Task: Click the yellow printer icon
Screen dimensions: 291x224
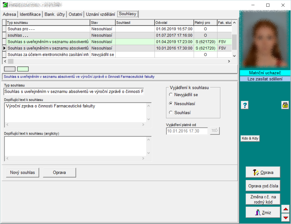Action: pos(285,105)
